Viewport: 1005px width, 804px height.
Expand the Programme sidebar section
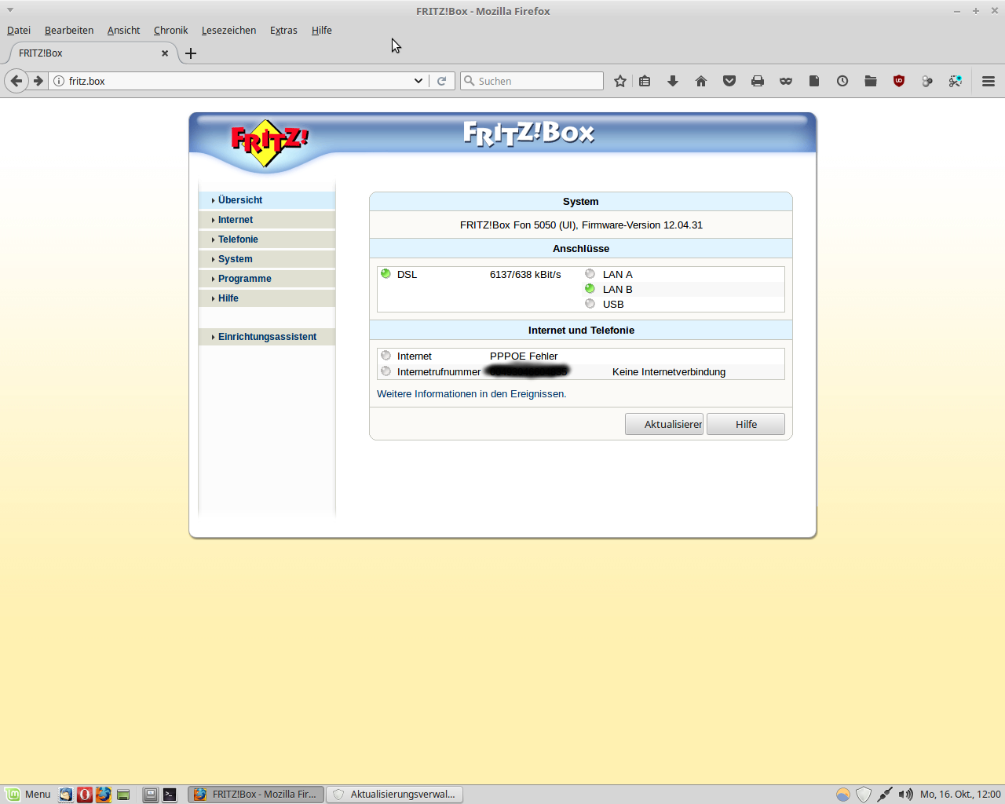(267, 279)
